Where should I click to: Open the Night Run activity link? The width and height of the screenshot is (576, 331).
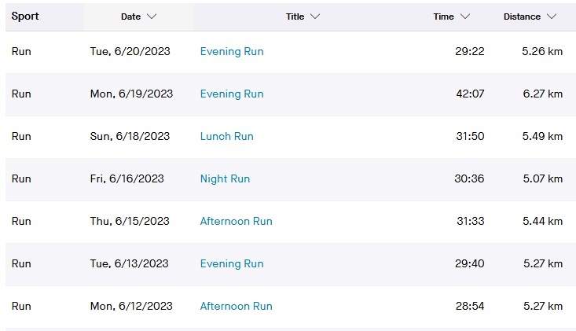[x=225, y=178]
